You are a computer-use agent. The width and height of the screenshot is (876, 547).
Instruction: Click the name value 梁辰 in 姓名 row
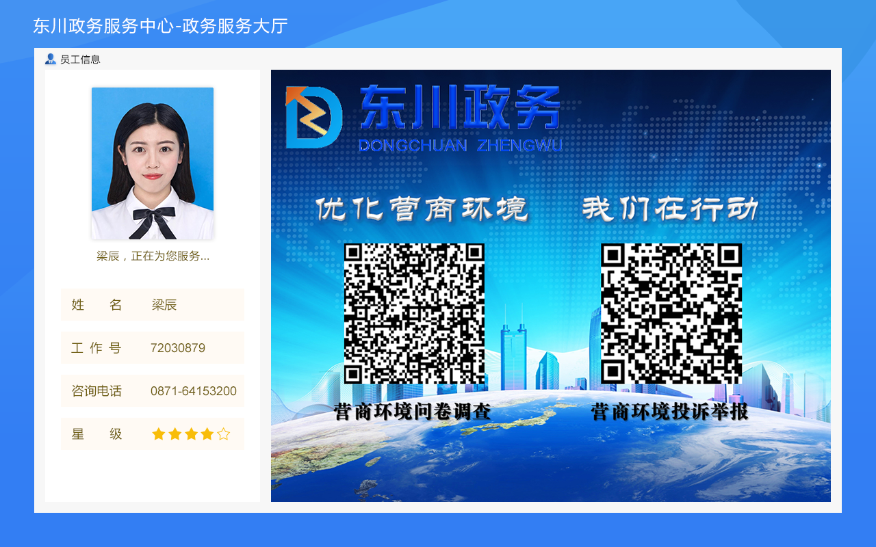point(164,305)
